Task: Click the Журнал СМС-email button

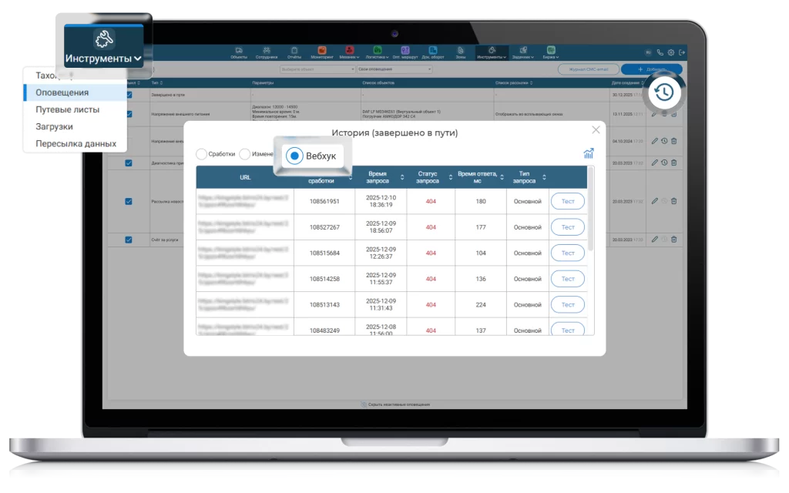Action: (x=588, y=69)
